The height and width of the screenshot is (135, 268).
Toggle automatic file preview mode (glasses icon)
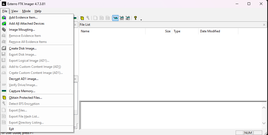[x=115, y=18]
